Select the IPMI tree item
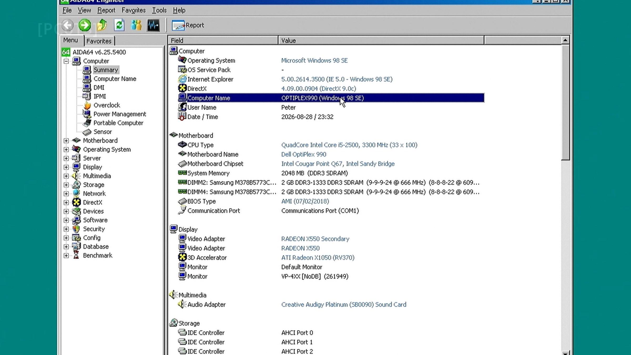The image size is (631, 355). [x=100, y=97]
